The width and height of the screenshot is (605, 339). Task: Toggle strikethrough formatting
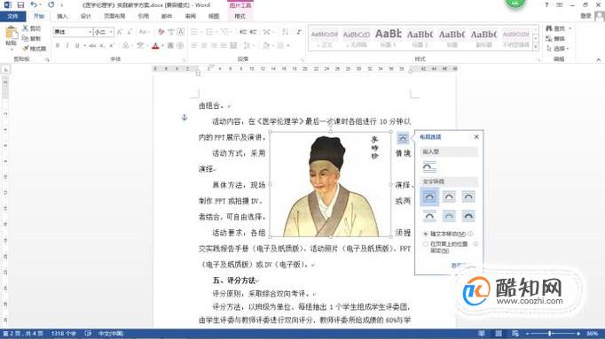click(x=92, y=46)
